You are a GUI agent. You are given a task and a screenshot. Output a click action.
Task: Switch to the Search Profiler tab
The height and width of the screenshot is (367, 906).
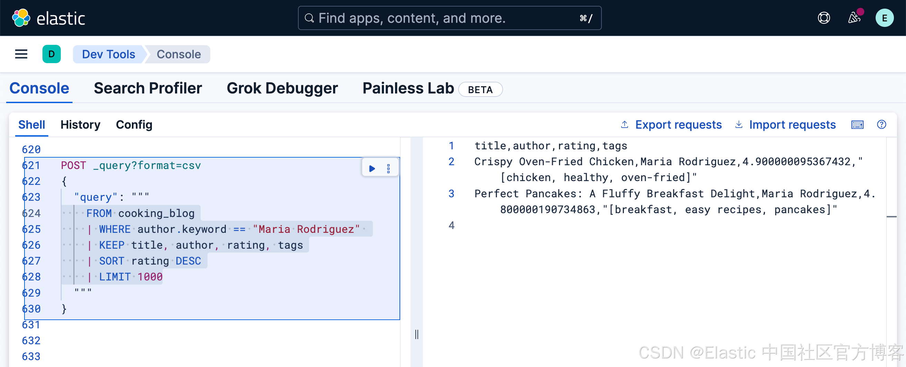[148, 88]
